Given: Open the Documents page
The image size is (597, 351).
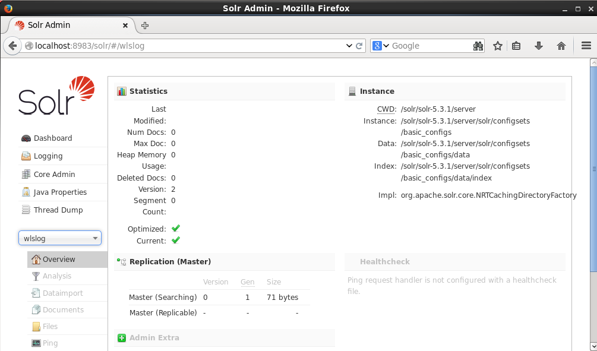Looking at the screenshot, I should (63, 310).
